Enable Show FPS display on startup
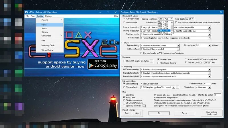 (124, 61)
